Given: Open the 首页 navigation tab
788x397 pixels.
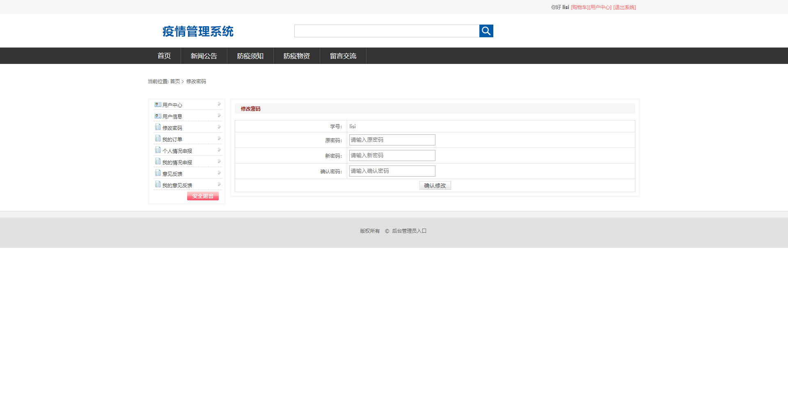Looking at the screenshot, I should click(x=164, y=56).
